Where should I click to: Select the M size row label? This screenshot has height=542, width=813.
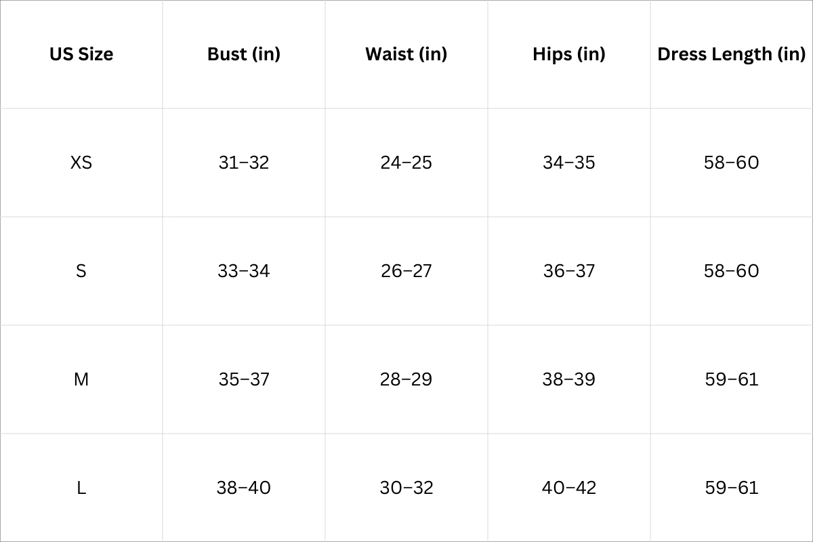pos(81,379)
